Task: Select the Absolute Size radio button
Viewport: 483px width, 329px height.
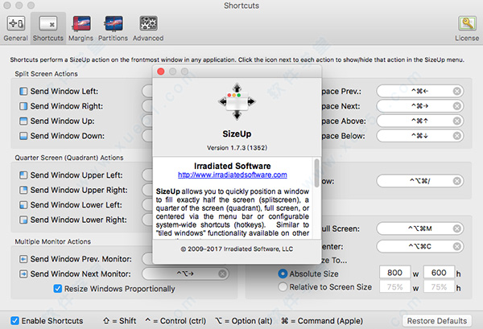Action: (283, 273)
